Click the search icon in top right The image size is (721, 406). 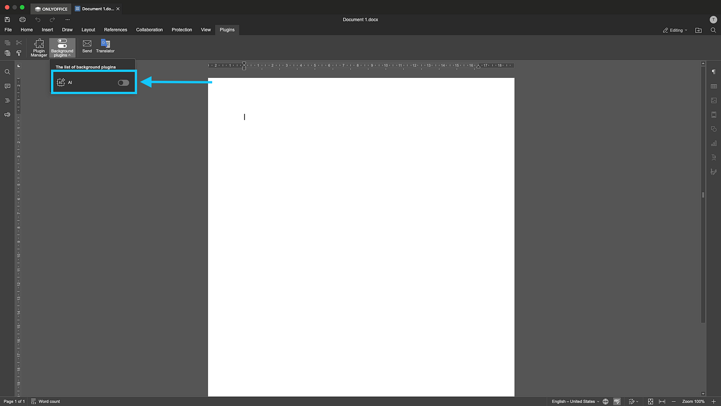tap(713, 30)
